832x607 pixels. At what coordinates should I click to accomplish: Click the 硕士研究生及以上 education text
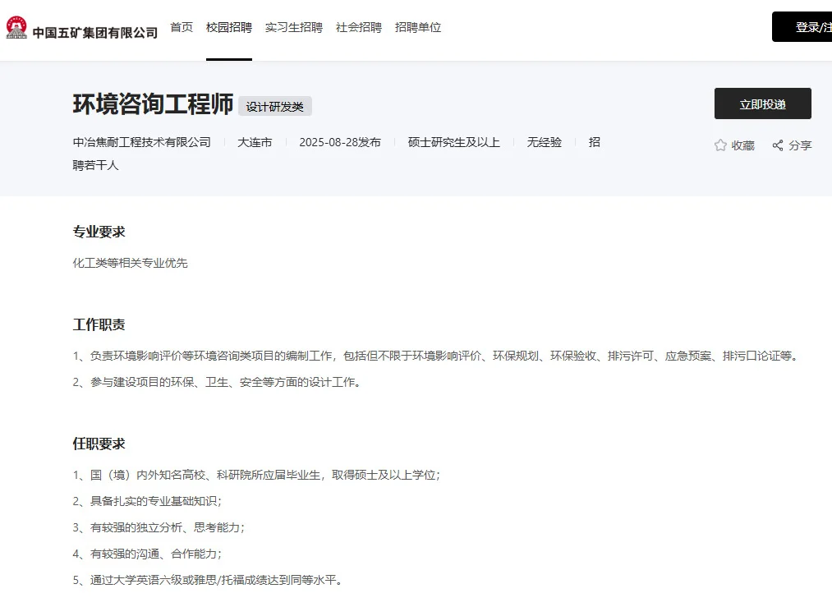(x=453, y=142)
